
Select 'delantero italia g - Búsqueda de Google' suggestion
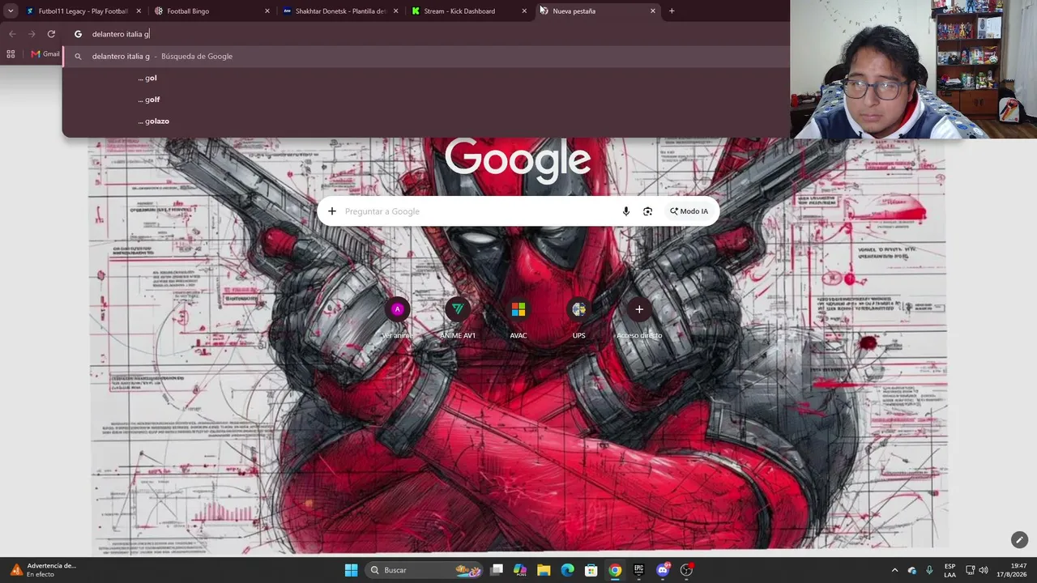tap(425, 57)
